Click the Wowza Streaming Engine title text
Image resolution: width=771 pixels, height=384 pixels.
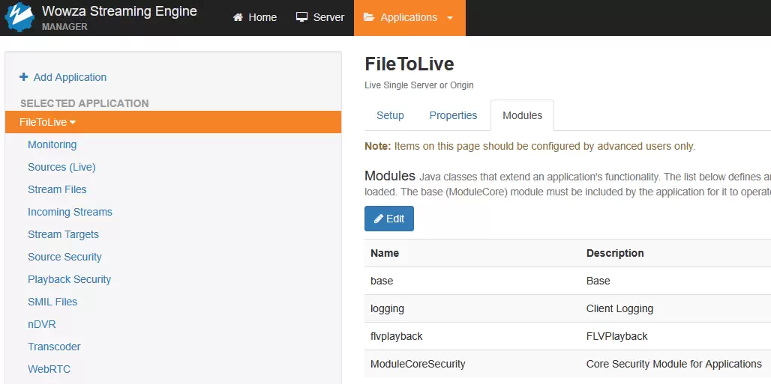(x=119, y=11)
